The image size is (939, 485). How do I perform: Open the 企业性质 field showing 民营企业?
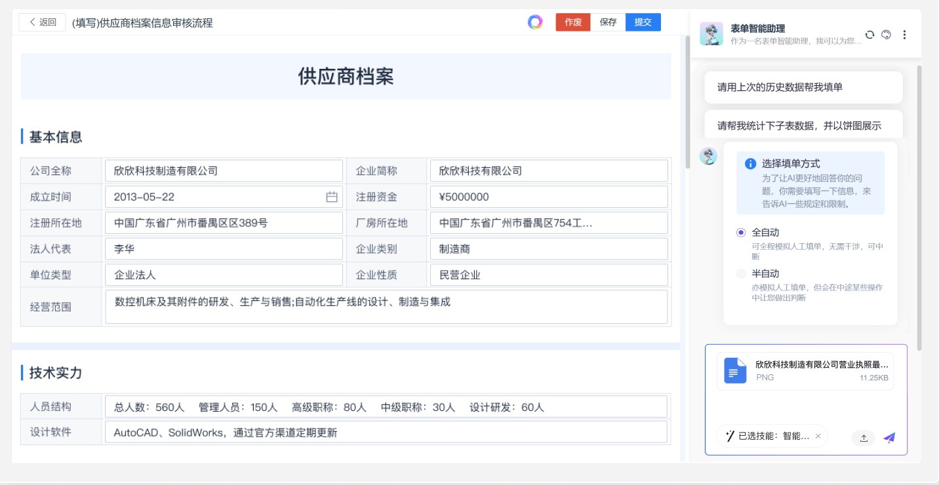tap(549, 275)
